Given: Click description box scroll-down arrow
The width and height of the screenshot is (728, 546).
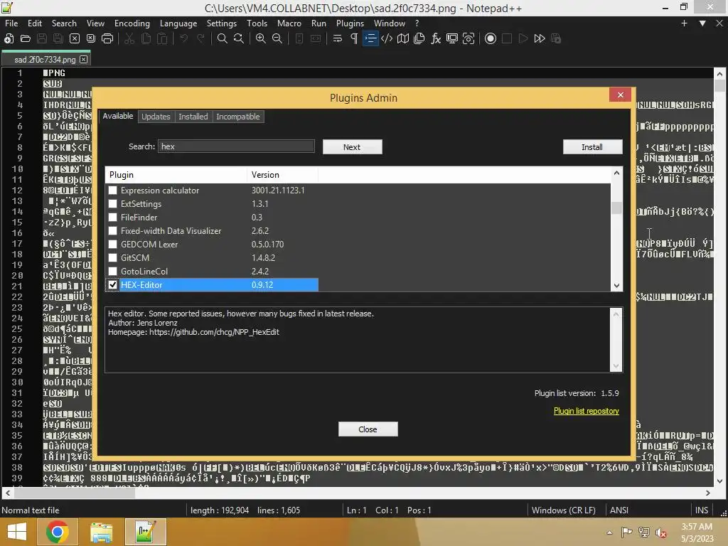Looking at the screenshot, I should point(616,366).
